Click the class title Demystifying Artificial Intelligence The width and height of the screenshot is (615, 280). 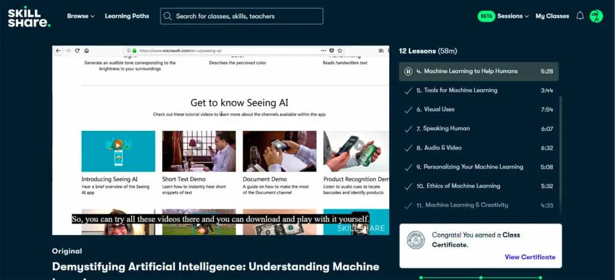click(x=216, y=267)
